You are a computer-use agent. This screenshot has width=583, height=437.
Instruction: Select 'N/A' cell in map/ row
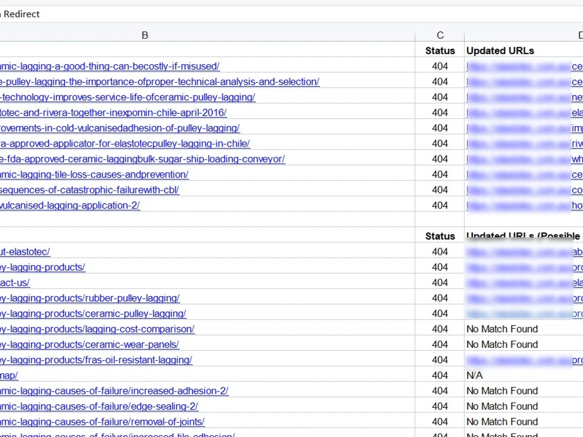[x=475, y=376]
